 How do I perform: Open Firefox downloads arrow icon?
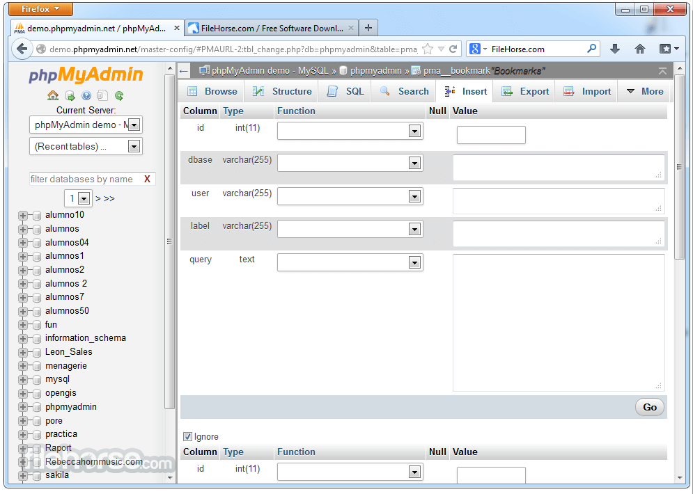(x=615, y=49)
